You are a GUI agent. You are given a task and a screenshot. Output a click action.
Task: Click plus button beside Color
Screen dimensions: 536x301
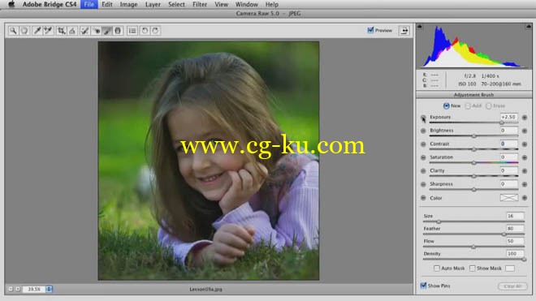525,198
